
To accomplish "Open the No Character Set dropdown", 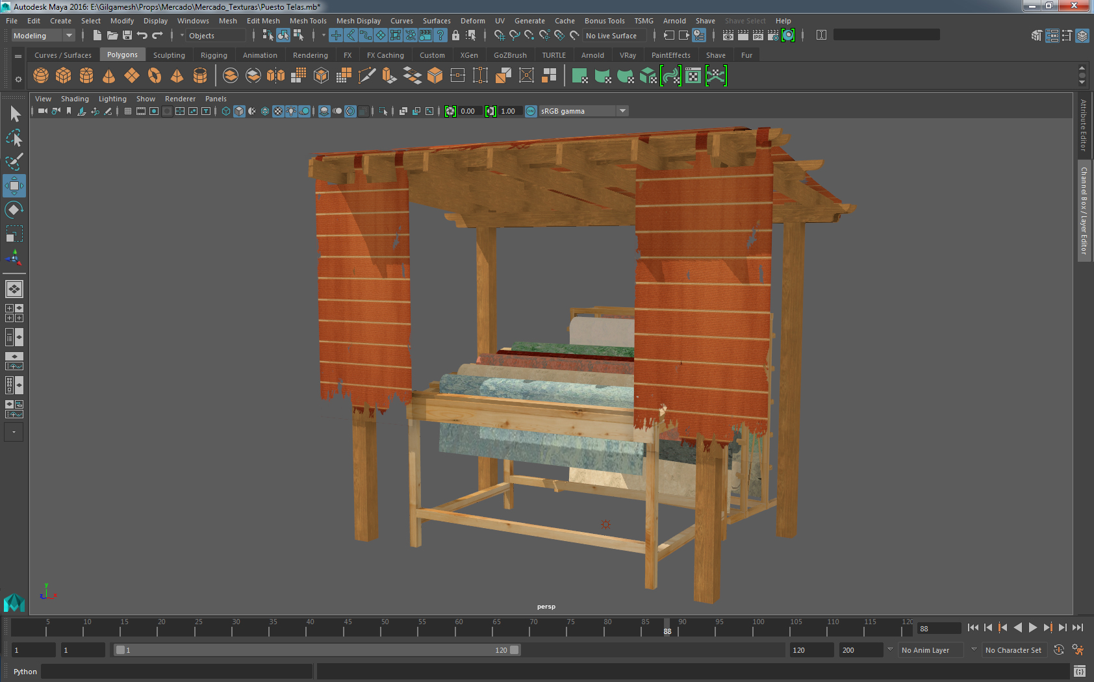I will pyautogui.click(x=1013, y=650).
